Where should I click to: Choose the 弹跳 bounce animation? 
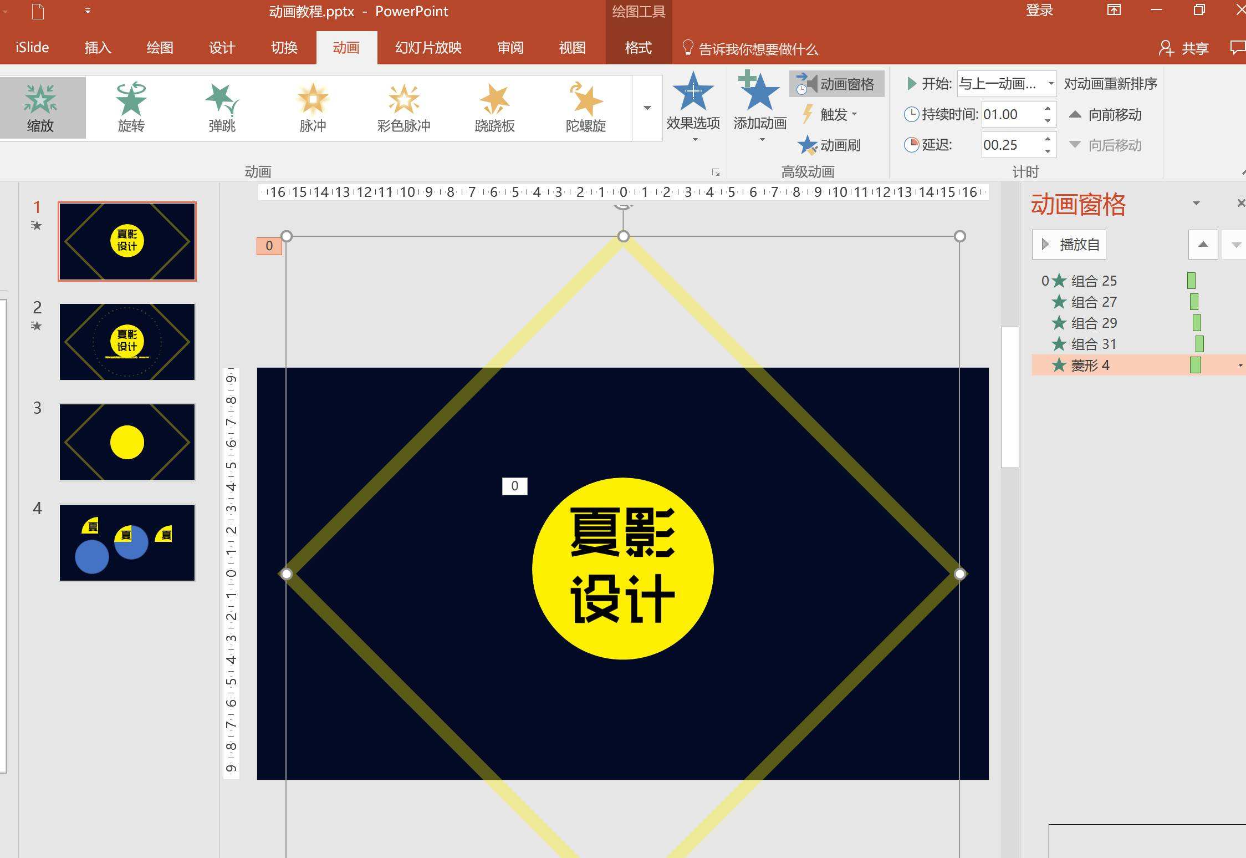pyautogui.click(x=222, y=108)
